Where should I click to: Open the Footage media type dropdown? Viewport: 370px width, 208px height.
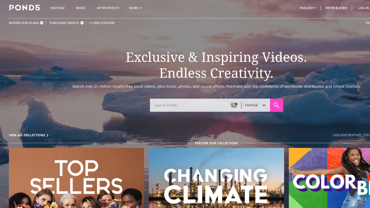pos(255,105)
